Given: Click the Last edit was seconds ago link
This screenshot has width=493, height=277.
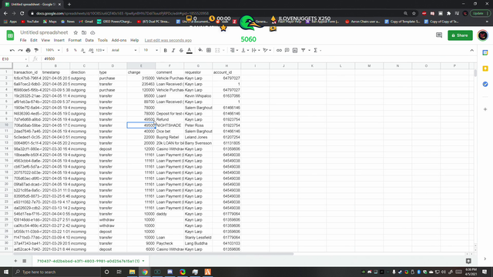Looking at the screenshot, I should click(x=168, y=40).
